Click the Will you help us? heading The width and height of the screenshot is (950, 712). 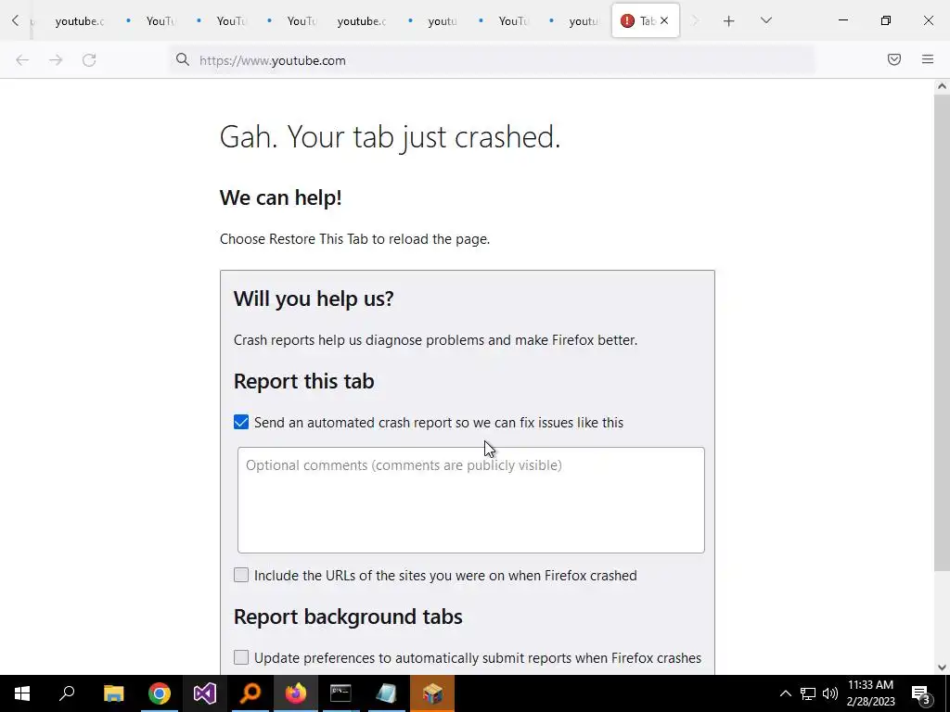314,299
